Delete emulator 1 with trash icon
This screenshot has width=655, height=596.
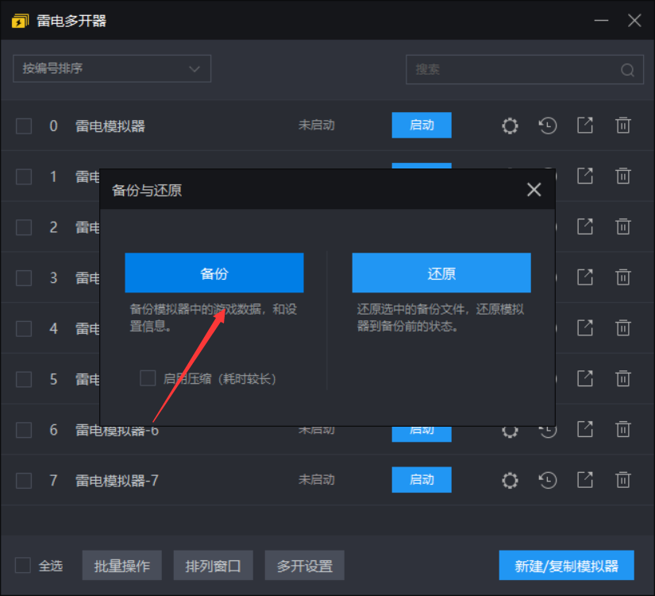point(622,176)
